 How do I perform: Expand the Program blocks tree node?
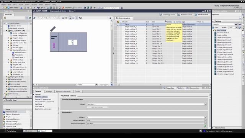pyautogui.click(x=9, y=38)
